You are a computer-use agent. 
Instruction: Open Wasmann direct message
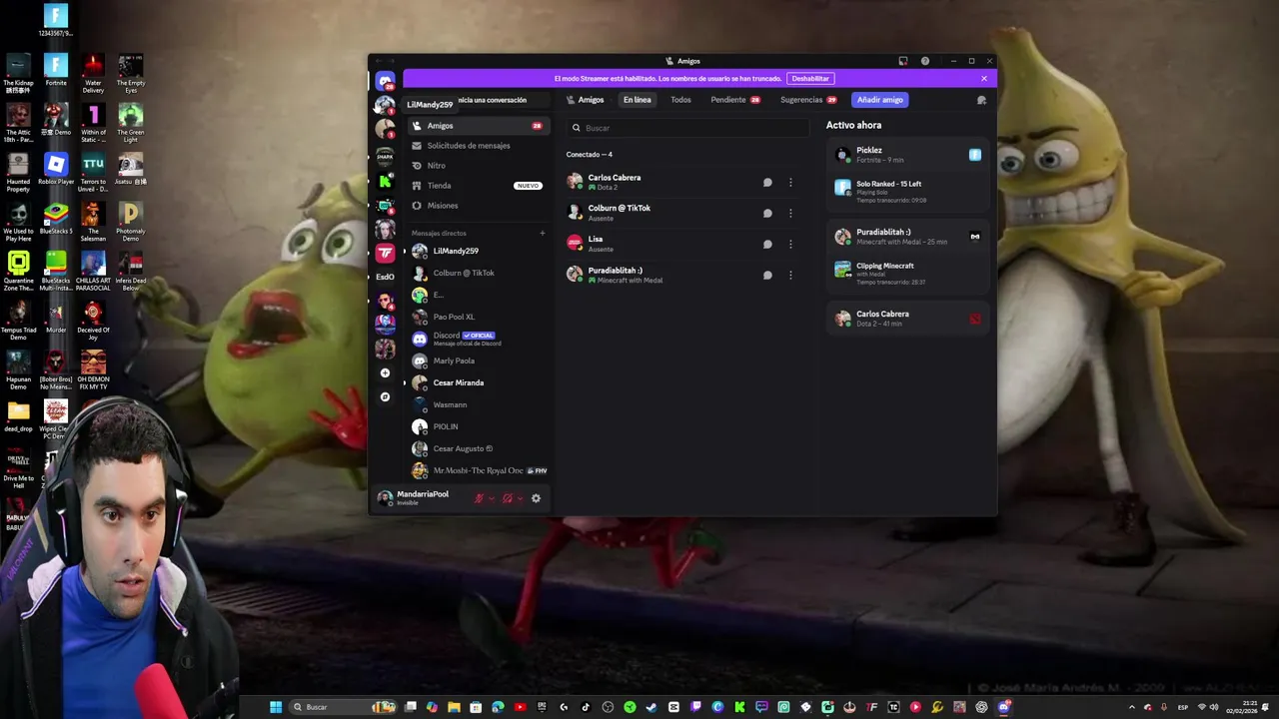pyautogui.click(x=478, y=404)
